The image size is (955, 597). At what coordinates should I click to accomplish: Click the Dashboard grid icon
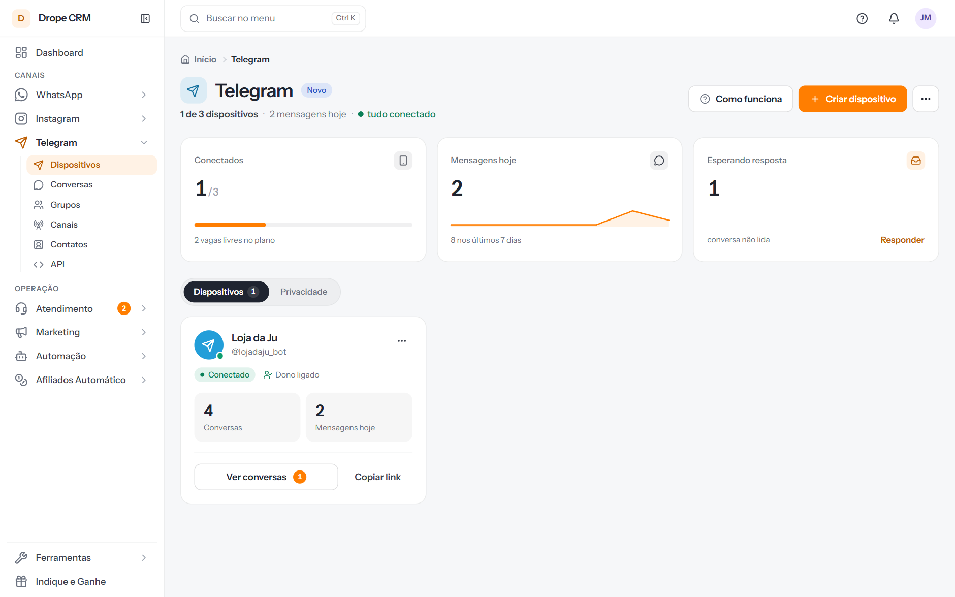[21, 52]
